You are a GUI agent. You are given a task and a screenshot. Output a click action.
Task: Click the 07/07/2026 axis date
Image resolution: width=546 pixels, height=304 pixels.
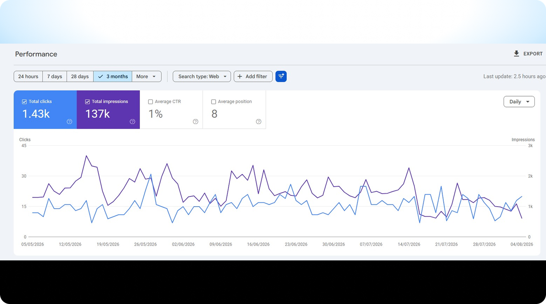(x=371, y=244)
